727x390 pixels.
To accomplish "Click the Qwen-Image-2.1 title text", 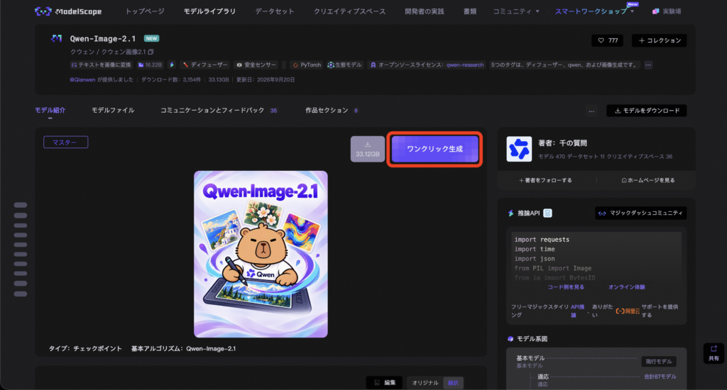I will (x=103, y=38).
